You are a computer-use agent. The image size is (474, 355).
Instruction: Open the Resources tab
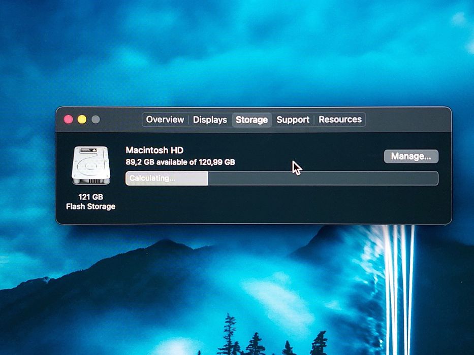[340, 120]
